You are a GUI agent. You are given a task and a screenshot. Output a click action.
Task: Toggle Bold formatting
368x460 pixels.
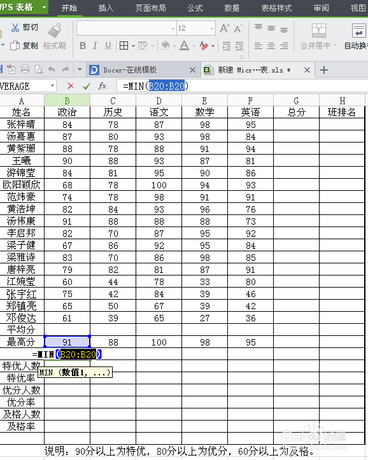pos(83,46)
